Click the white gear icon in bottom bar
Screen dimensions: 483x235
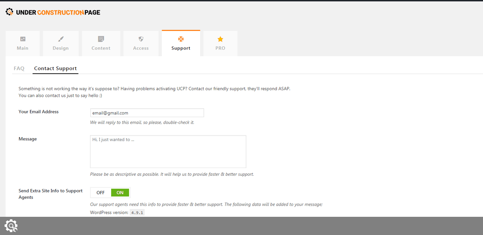(11, 225)
